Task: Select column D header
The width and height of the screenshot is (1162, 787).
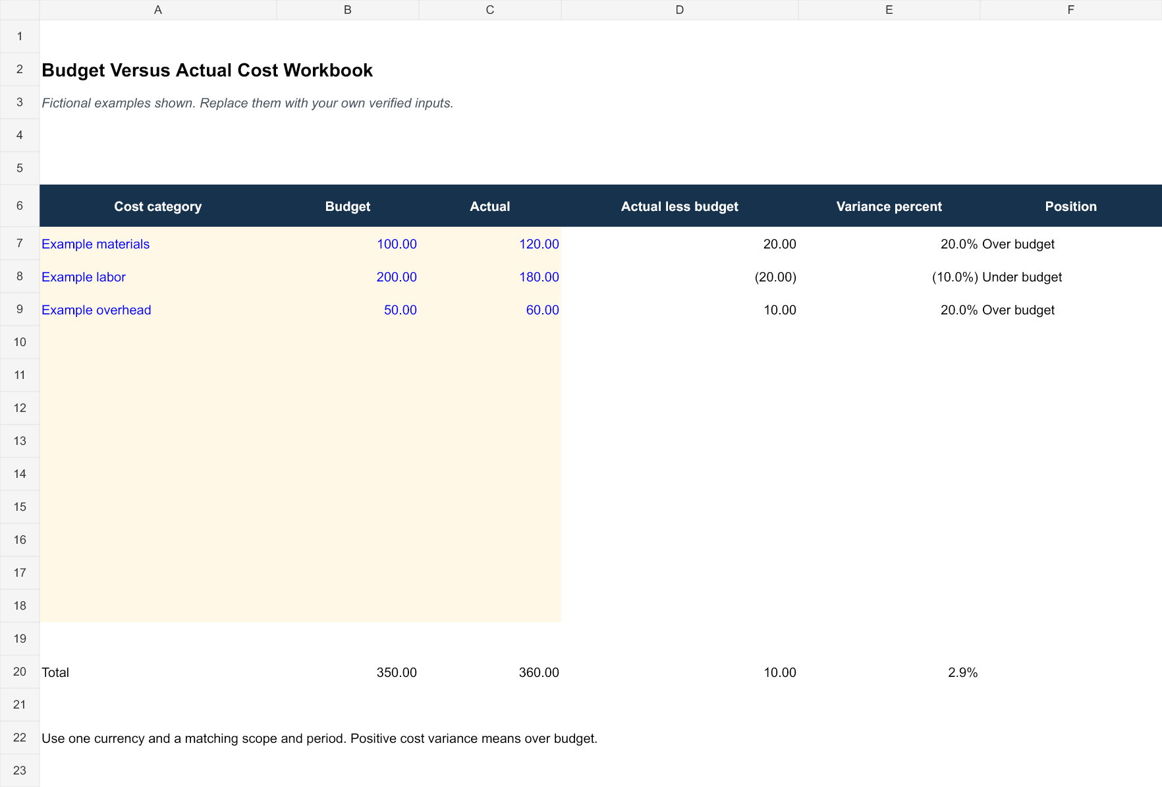Action: [x=680, y=10]
